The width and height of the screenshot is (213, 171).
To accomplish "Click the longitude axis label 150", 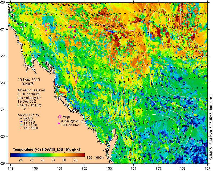I will (x=35, y=168).
